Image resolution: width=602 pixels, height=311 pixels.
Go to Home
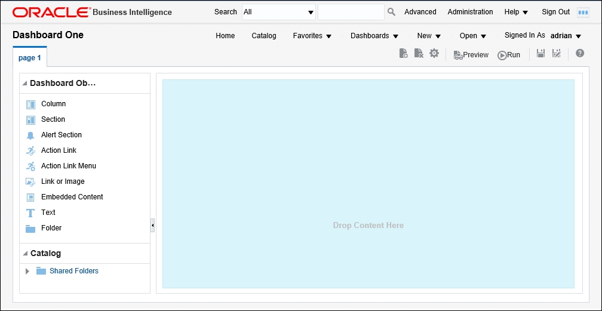225,36
